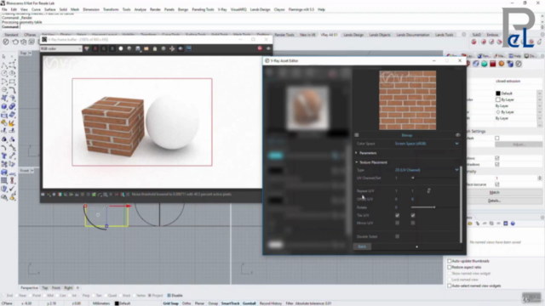Screen dimensions: 545x306
Task: Click the cancel circle icon in Rhino toolbar
Action: coord(6,42)
